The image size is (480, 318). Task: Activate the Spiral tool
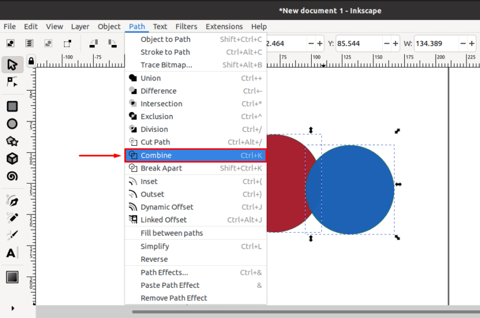click(x=12, y=176)
